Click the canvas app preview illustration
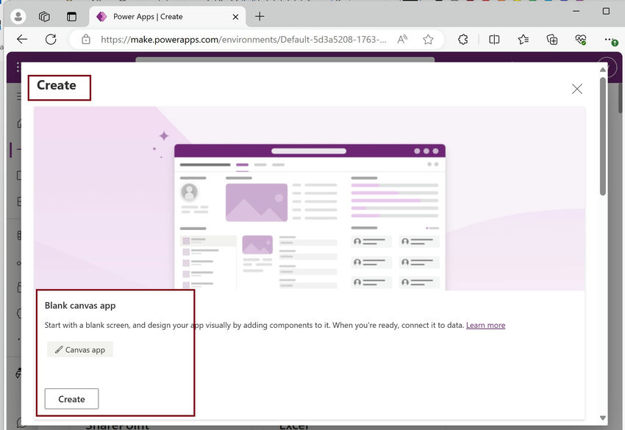 tap(310, 198)
